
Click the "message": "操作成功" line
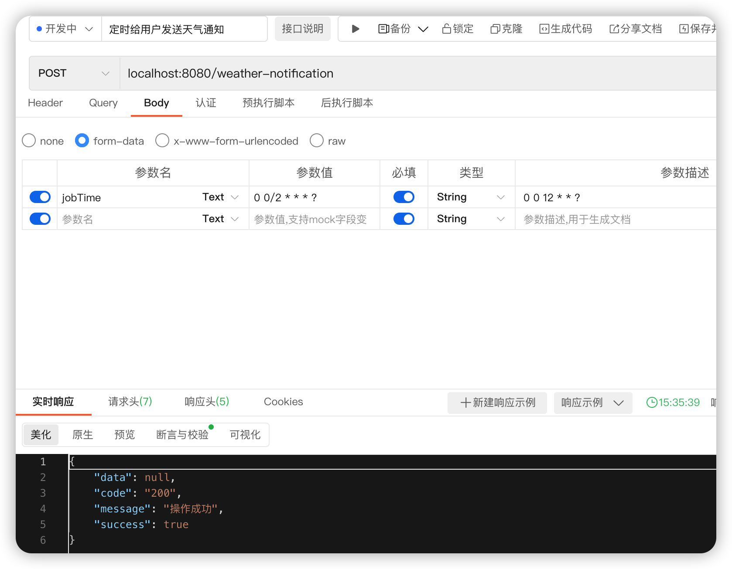tap(158, 508)
